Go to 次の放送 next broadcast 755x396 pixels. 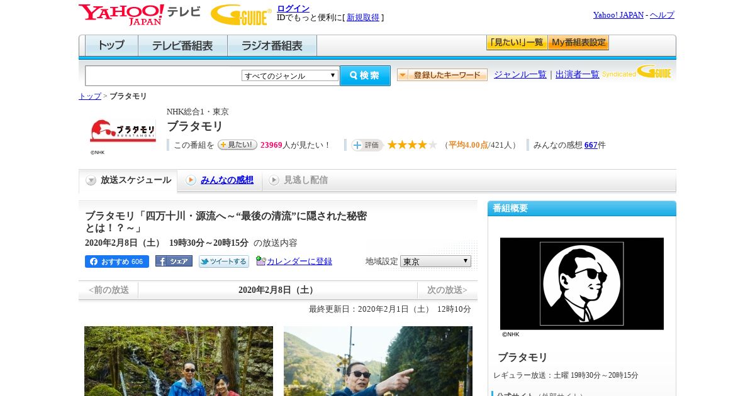pos(447,290)
